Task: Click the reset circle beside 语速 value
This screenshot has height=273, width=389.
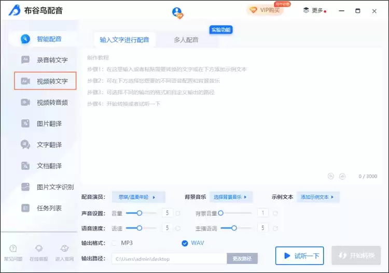Action: point(177,228)
